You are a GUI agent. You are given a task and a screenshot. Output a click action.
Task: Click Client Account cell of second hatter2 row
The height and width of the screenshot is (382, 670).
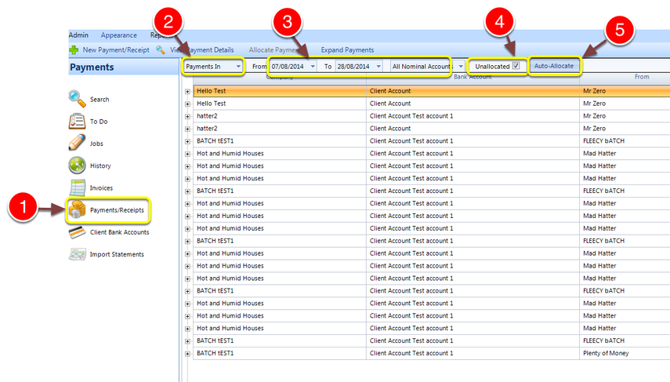coord(473,129)
